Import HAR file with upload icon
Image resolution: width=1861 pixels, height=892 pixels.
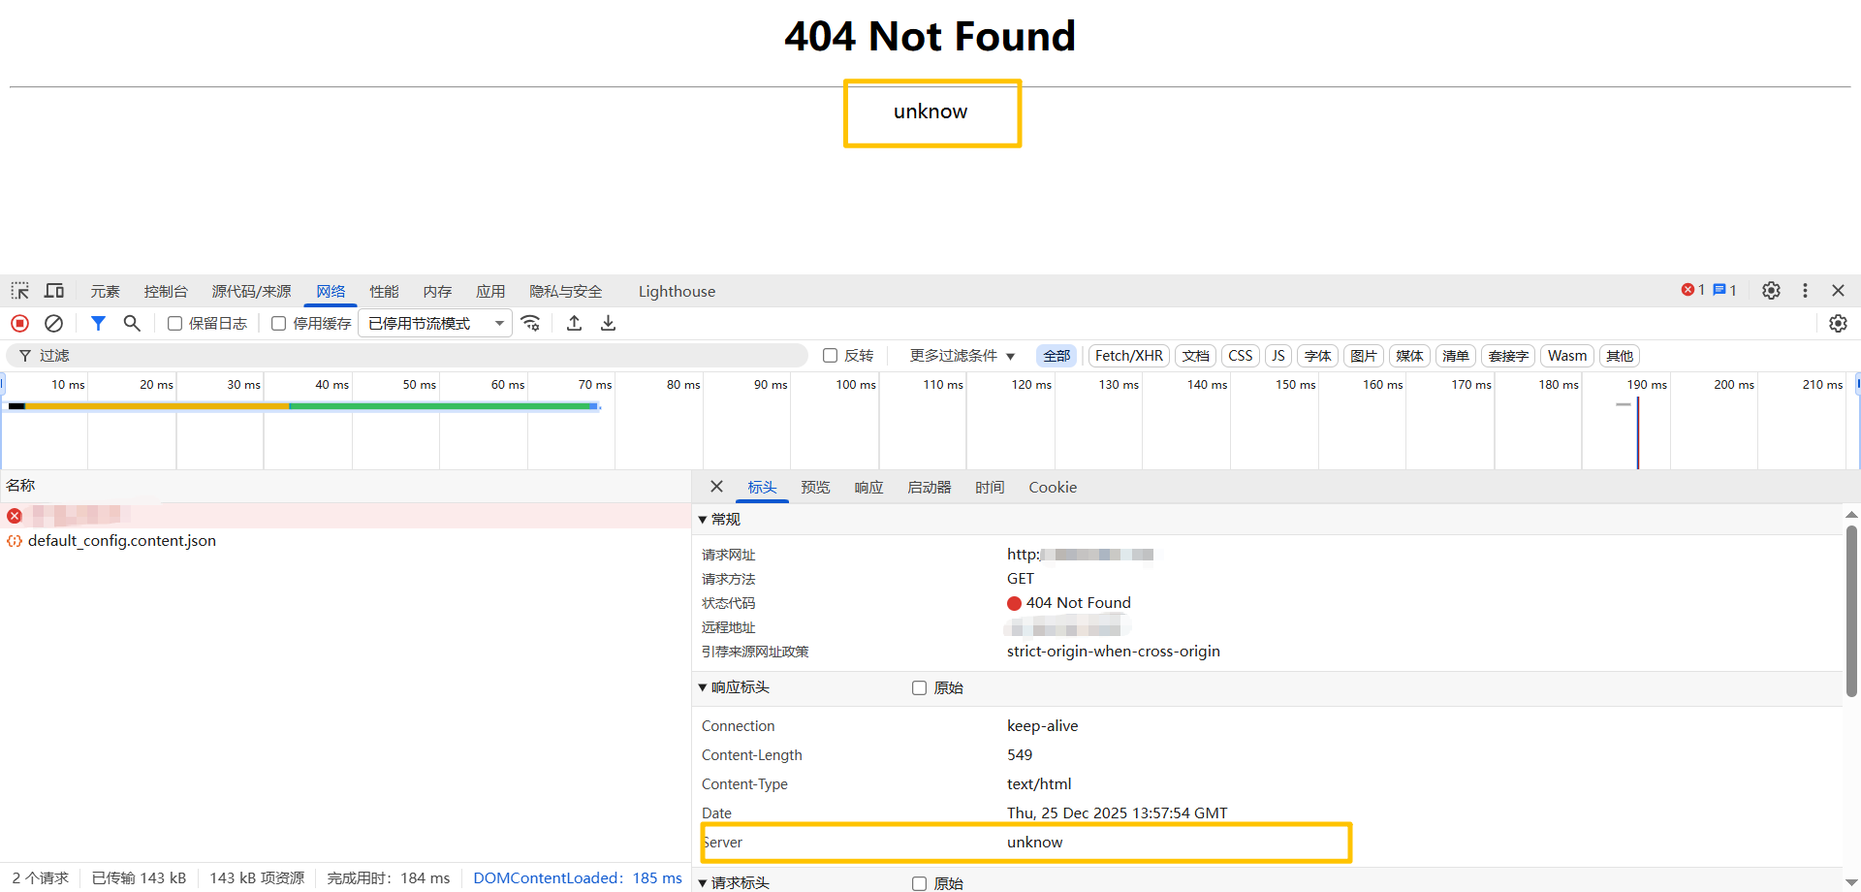pyautogui.click(x=574, y=324)
